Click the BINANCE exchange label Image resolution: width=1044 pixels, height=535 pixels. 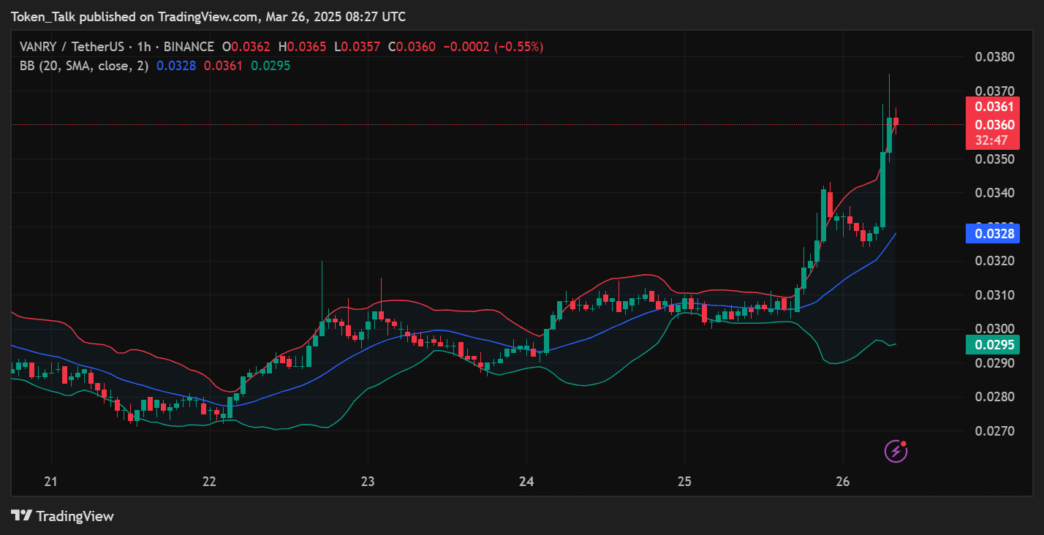click(189, 47)
